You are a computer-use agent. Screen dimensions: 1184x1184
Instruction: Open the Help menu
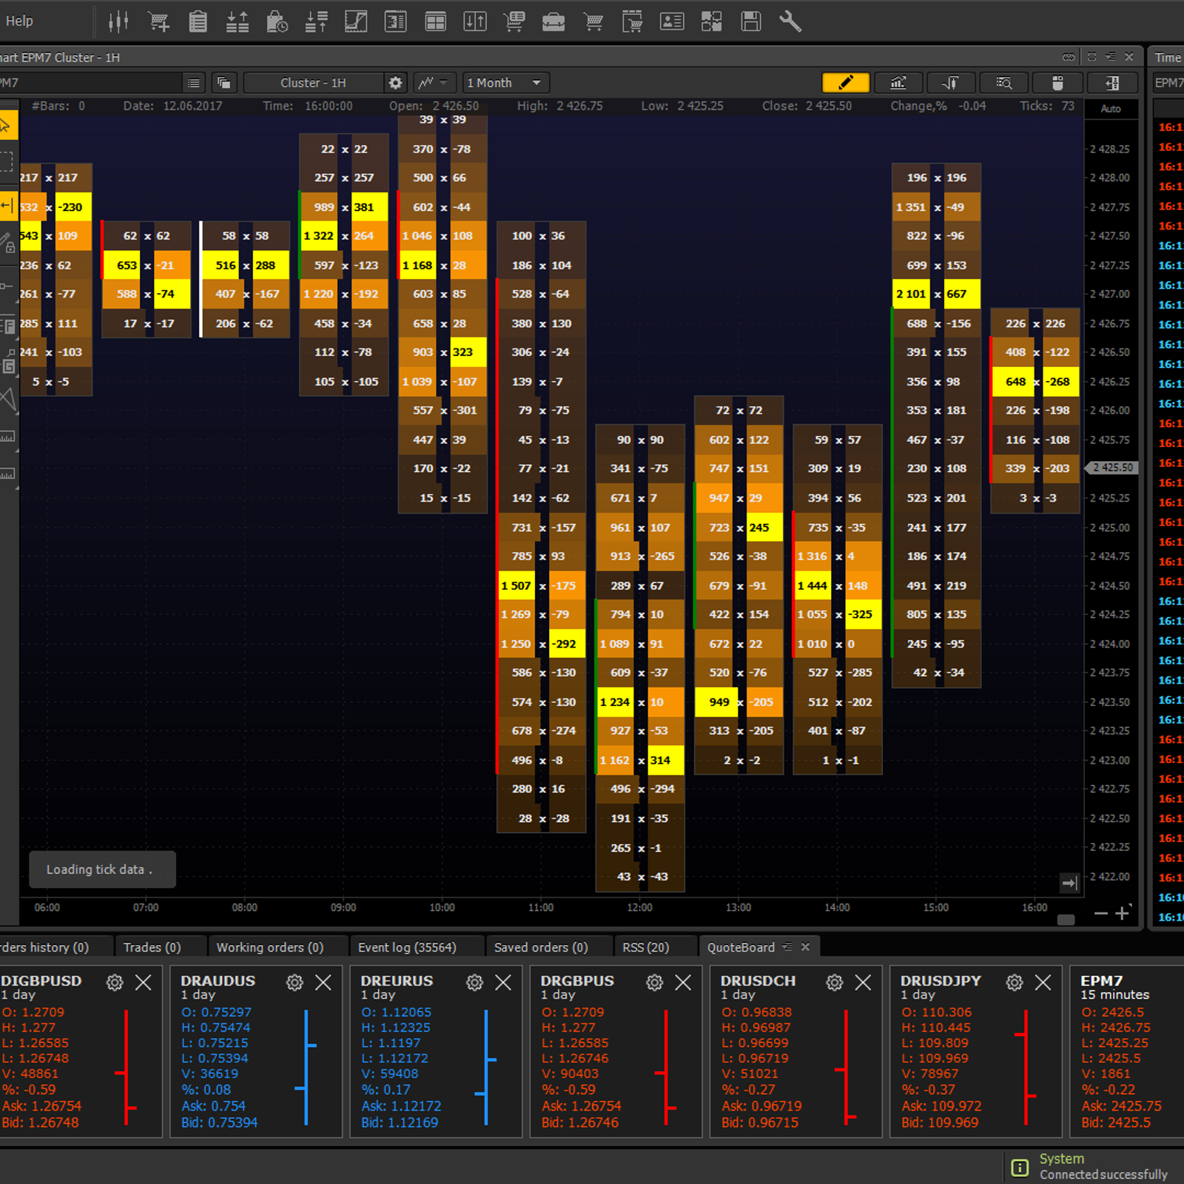pos(19,21)
